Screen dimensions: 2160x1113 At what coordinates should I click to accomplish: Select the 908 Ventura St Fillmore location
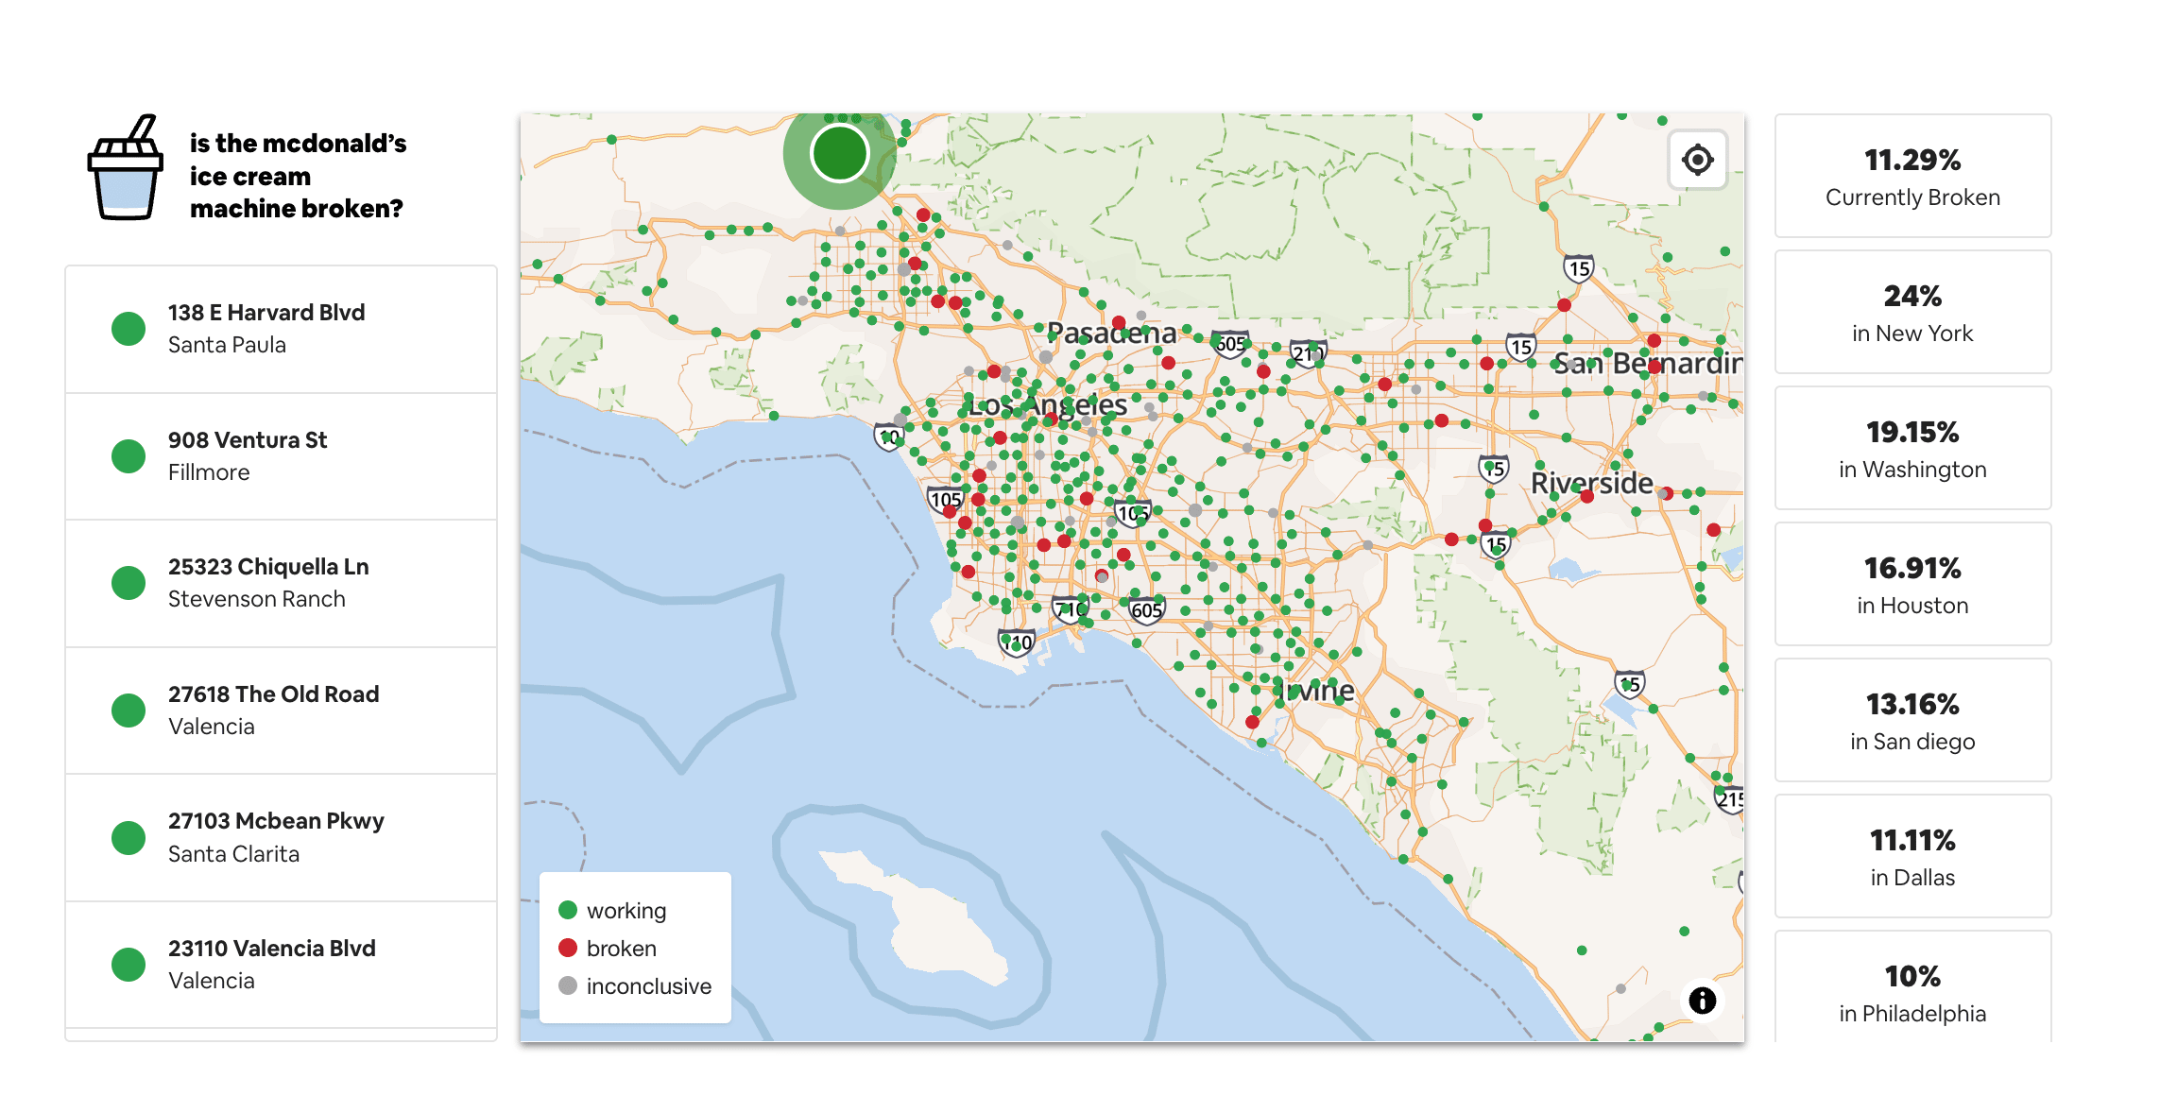pos(282,456)
